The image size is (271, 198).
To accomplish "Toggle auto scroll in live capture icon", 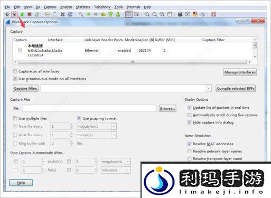I will pos(136,14).
